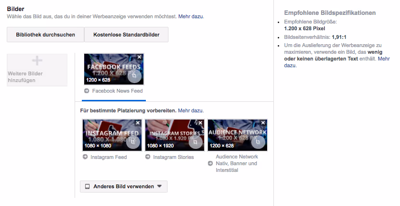Open the Anderes Bild verwenden dropdown arrow
The width and height of the screenshot is (400, 206).
tap(159, 186)
